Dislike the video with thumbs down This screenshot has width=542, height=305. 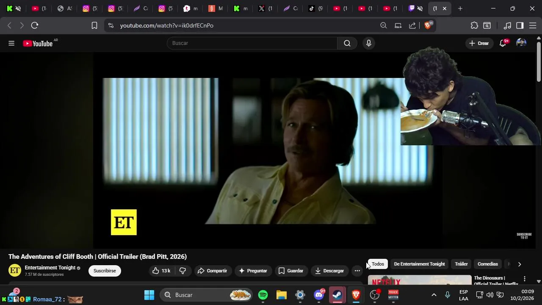click(183, 271)
